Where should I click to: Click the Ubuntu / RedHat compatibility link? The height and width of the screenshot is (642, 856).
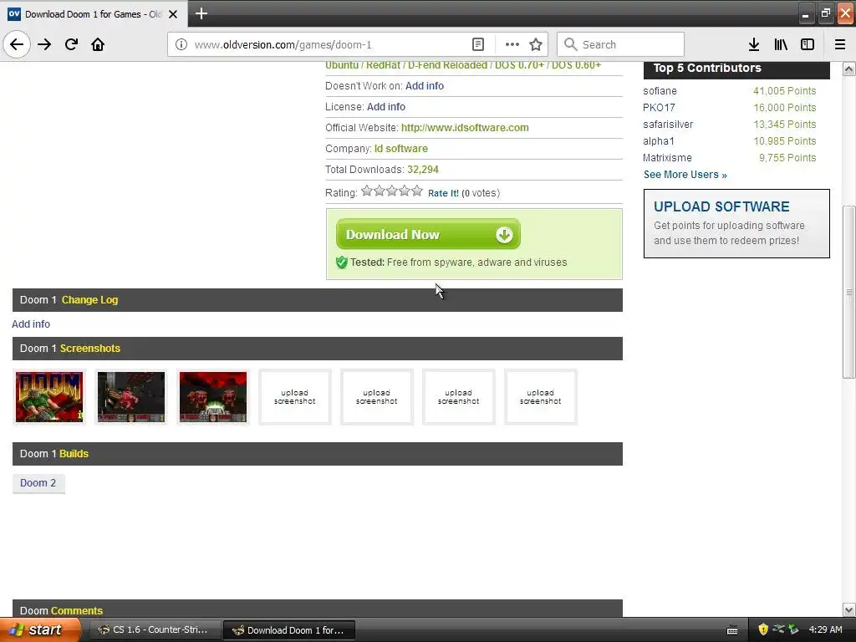pyautogui.click(x=463, y=65)
